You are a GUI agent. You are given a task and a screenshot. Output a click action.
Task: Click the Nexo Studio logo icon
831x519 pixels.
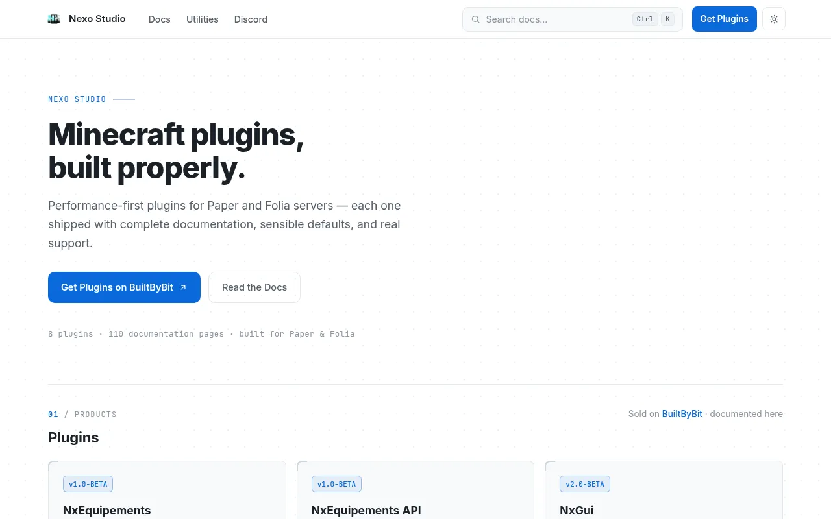pos(54,19)
